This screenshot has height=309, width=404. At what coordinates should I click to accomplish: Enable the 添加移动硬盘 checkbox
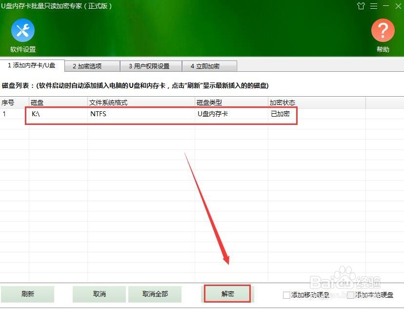pos(286,295)
